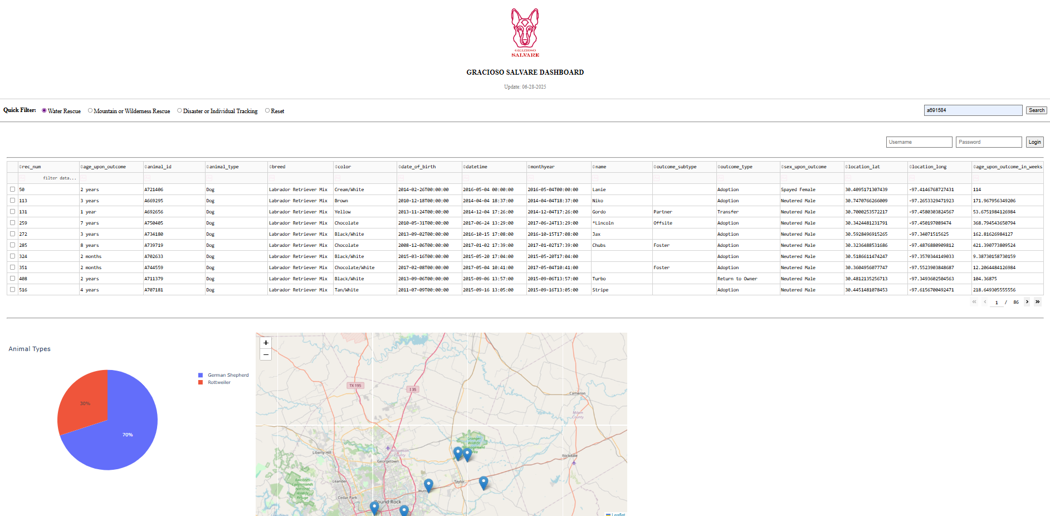Check the row for dog named Jax
The width and height of the screenshot is (1050, 516).
(12, 234)
